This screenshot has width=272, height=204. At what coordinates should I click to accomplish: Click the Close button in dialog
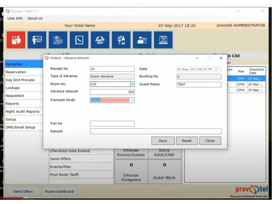[210, 141]
